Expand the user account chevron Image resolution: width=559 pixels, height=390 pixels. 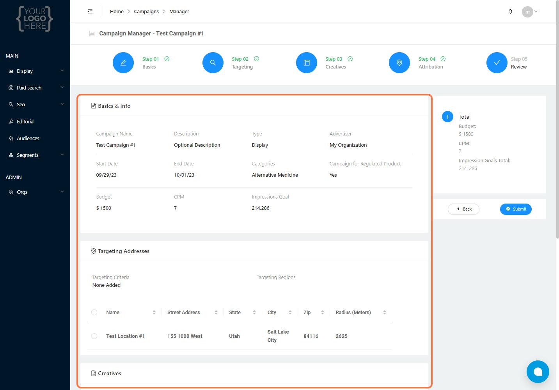pyautogui.click(x=536, y=11)
